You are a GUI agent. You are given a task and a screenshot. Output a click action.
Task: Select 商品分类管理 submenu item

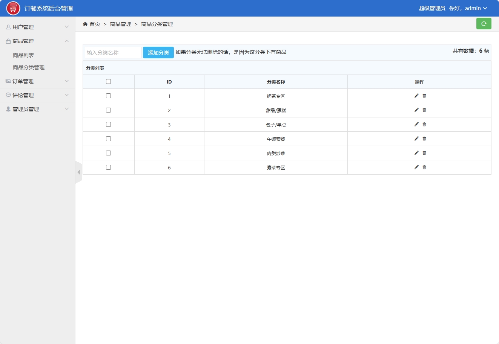[29, 67]
